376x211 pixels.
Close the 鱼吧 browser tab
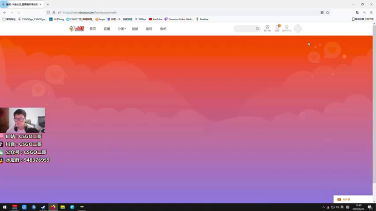pos(40,4)
